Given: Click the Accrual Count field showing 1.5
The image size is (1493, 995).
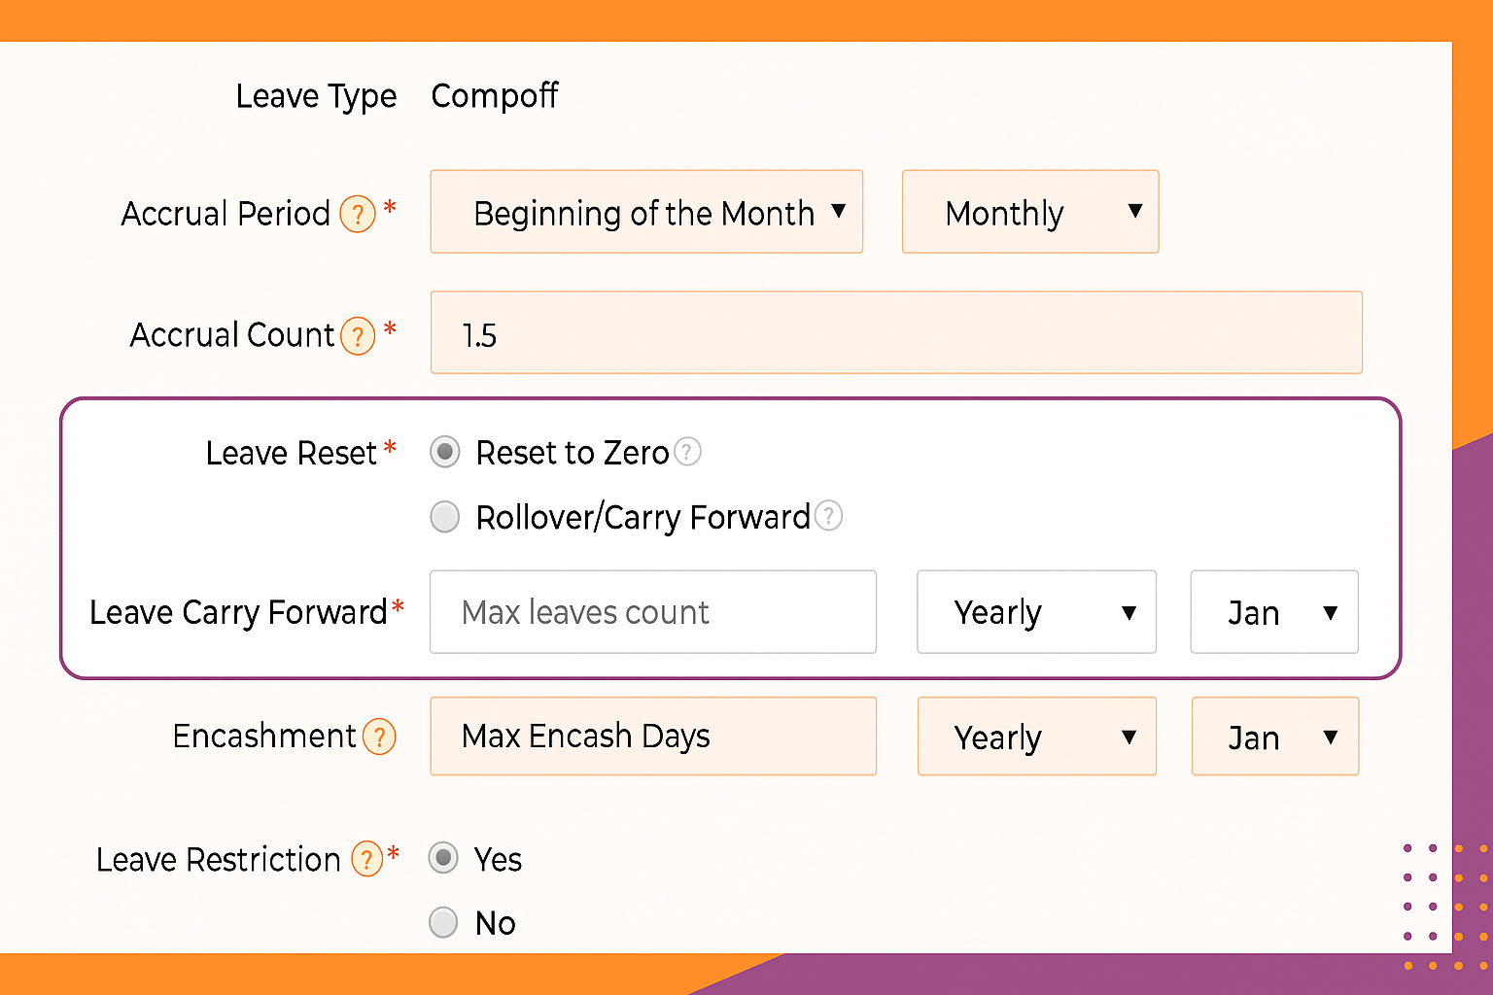Looking at the screenshot, I should pyautogui.click(x=896, y=332).
